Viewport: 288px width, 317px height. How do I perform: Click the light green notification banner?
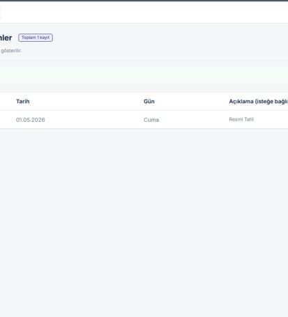[x=144, y=77]
